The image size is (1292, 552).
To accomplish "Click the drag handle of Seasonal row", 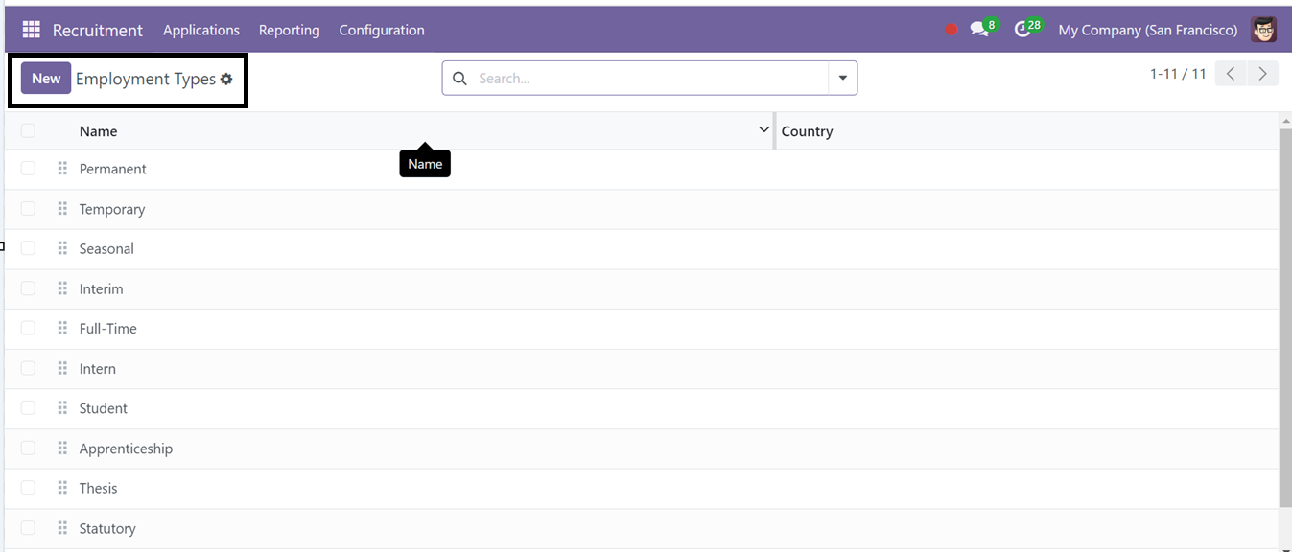I will (62, 248).
